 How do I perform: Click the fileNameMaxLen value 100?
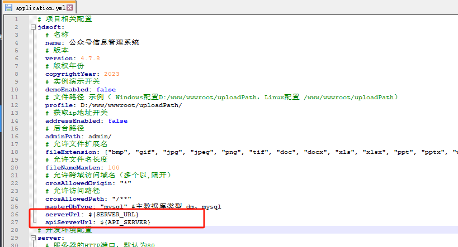click(x=114, y=167)
